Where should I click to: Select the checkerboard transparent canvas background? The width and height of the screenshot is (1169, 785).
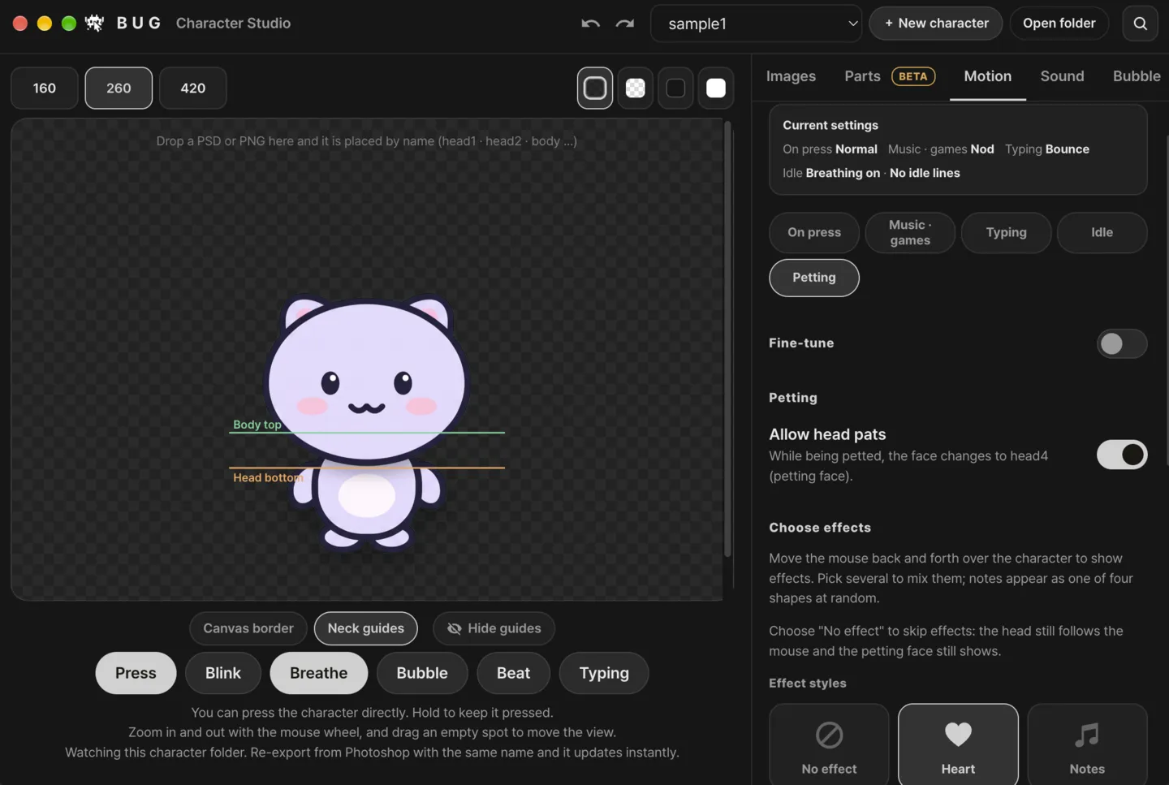[x=636, y=88]
